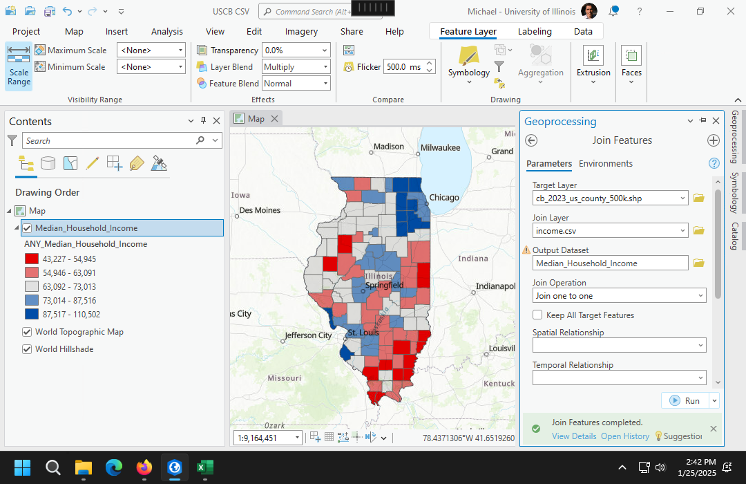The image size is (746, 484).
Task: Toggle World Topographic Map layer visibility
Action: coord(27,332)
